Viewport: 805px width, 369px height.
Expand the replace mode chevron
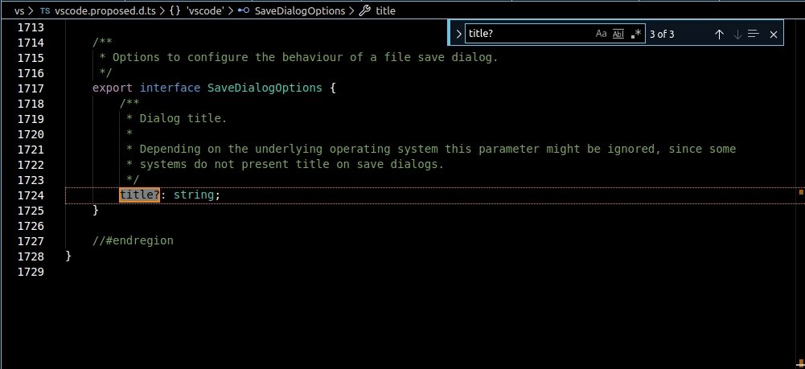458,34
